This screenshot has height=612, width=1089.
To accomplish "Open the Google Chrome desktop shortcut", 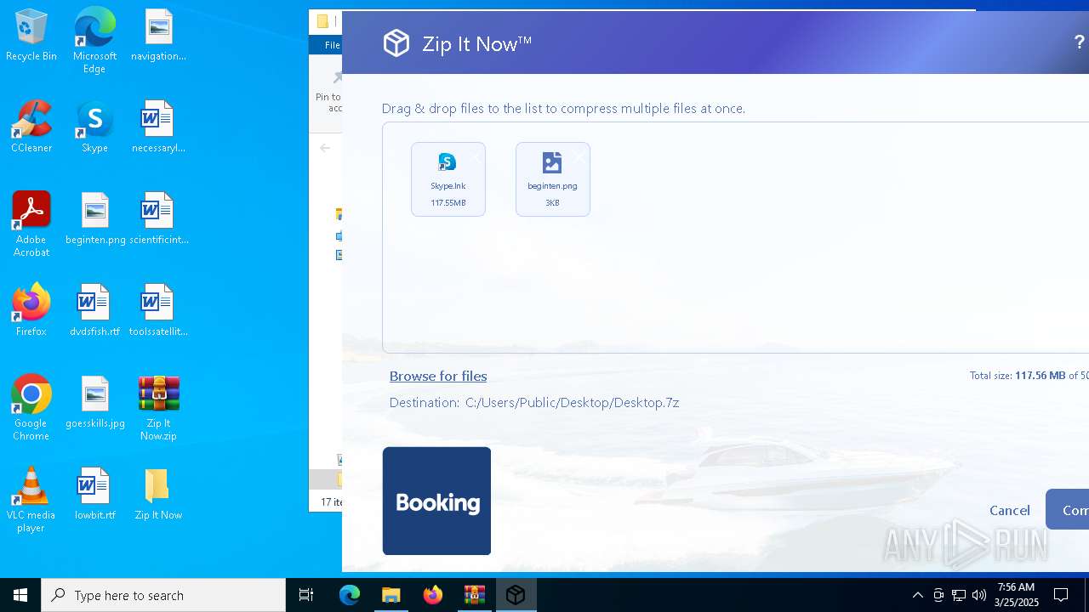I will [31, 407].
